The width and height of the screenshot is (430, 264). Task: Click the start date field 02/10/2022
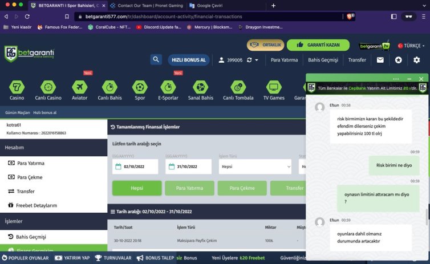[x=135, y=166]
